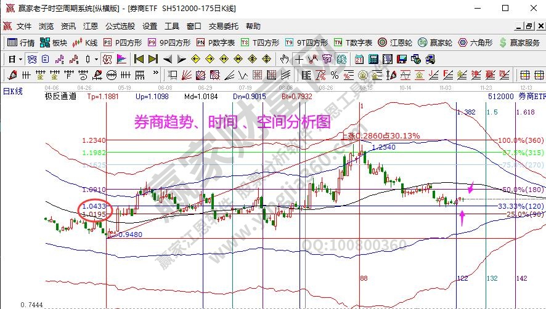Open the candlestick style dropdown arrow
This screenshot has width=546, height=309.
(x=96, y=60)
